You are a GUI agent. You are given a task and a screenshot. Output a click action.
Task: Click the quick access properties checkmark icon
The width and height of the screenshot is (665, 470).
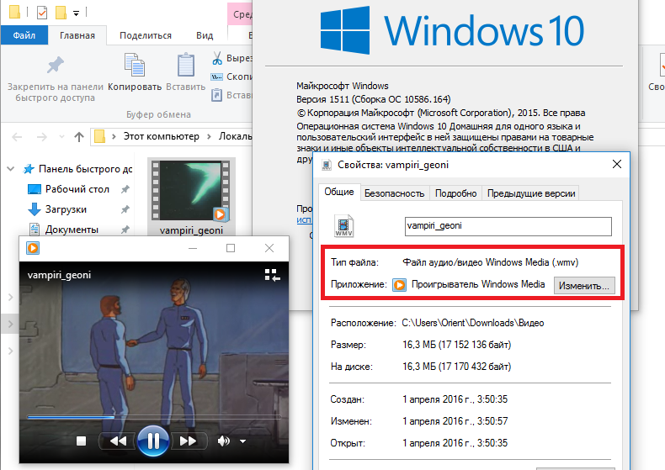(42, 13)
